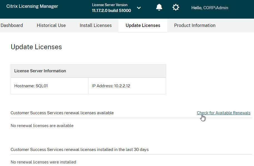
Task: Go to the Dashboard tab
Action: [x=12, y=25]
